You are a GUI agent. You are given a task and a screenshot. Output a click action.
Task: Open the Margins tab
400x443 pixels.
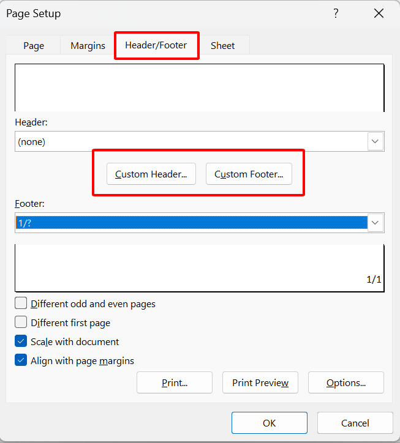[x=88, y=46]
